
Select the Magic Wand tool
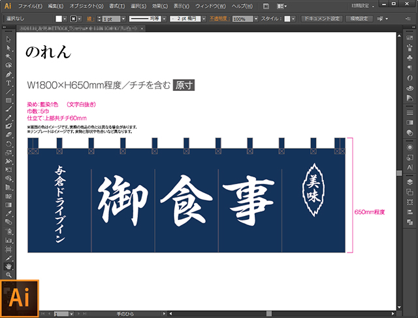[8, 56]
